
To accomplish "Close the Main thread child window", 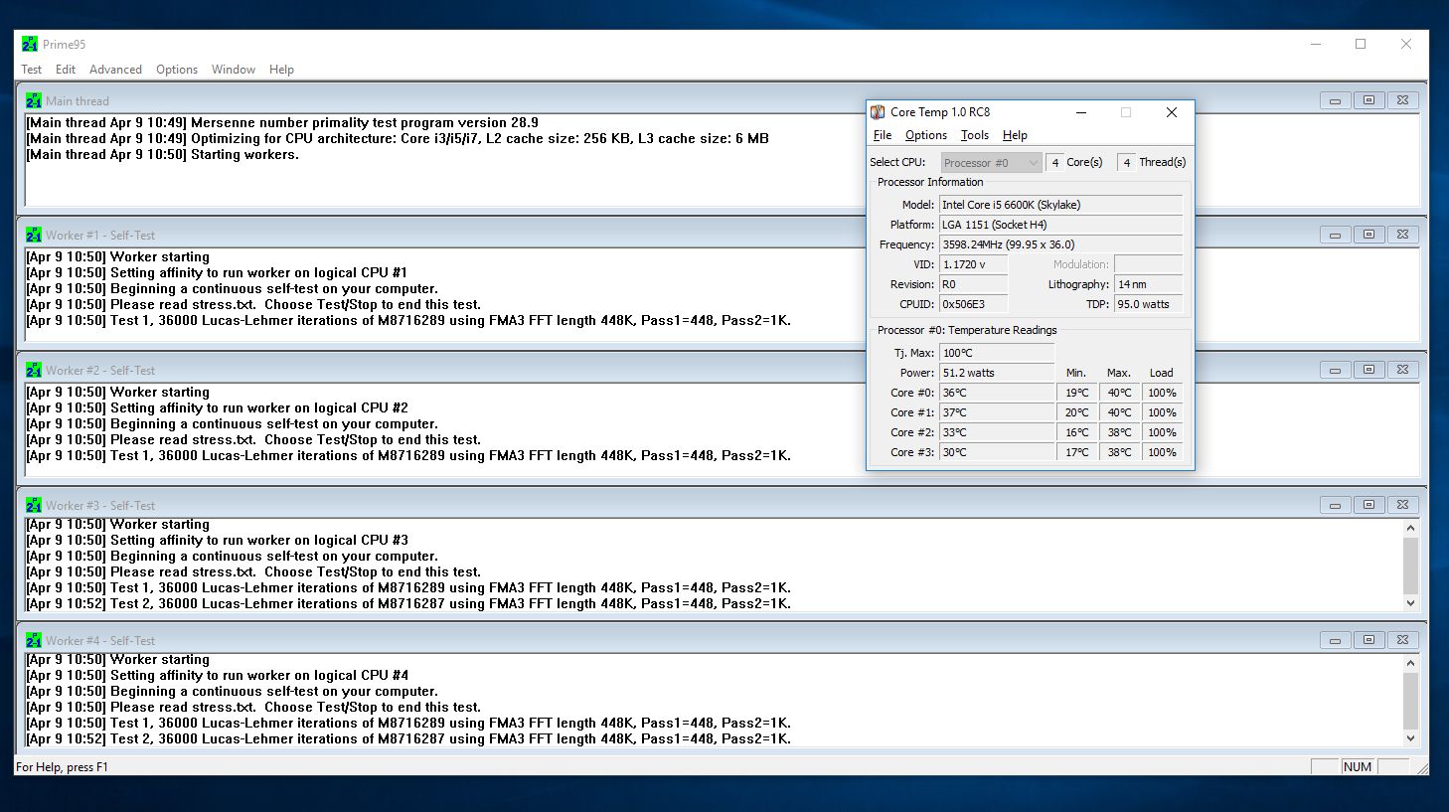I will 1402,100.
